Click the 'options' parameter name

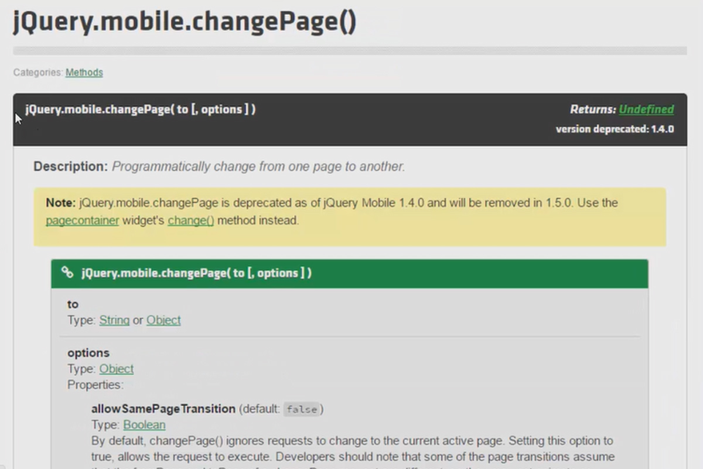point(88,353)
